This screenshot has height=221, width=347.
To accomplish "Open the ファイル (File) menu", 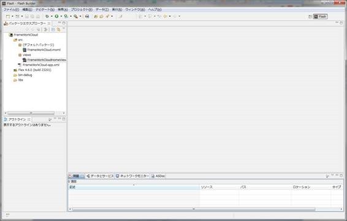I will pos(11,10).
